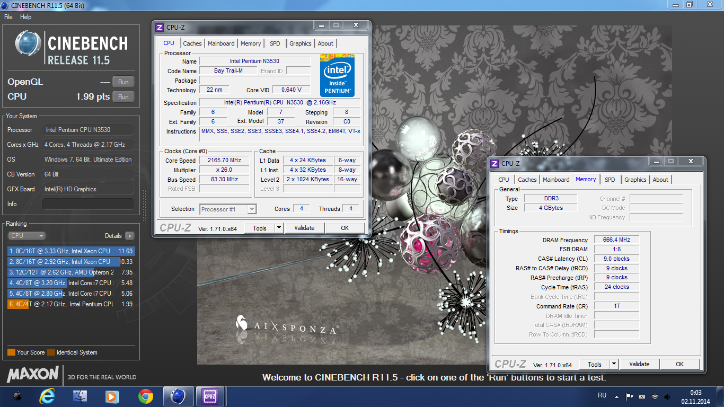Open the Wi-Fi network tray icon
This screenshot has width=724, height=407.
click(x=655, y=396)
